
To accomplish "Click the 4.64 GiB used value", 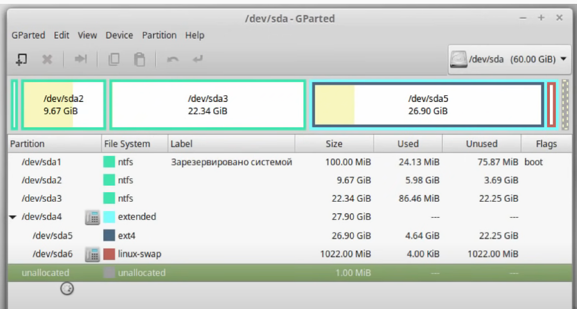I will point(422,235).
